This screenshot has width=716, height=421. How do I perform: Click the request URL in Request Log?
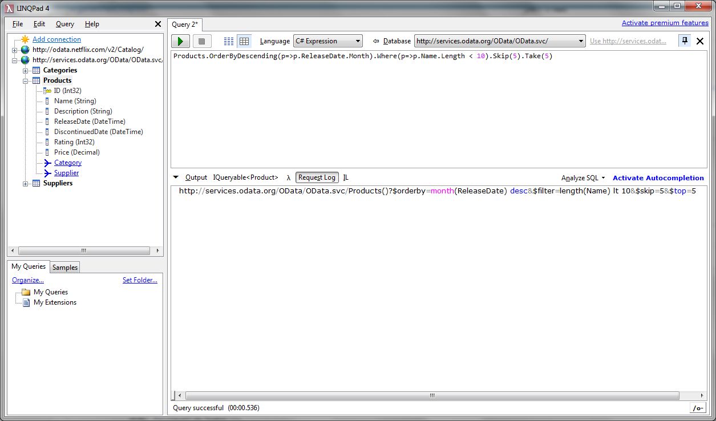tap(437, 191)
